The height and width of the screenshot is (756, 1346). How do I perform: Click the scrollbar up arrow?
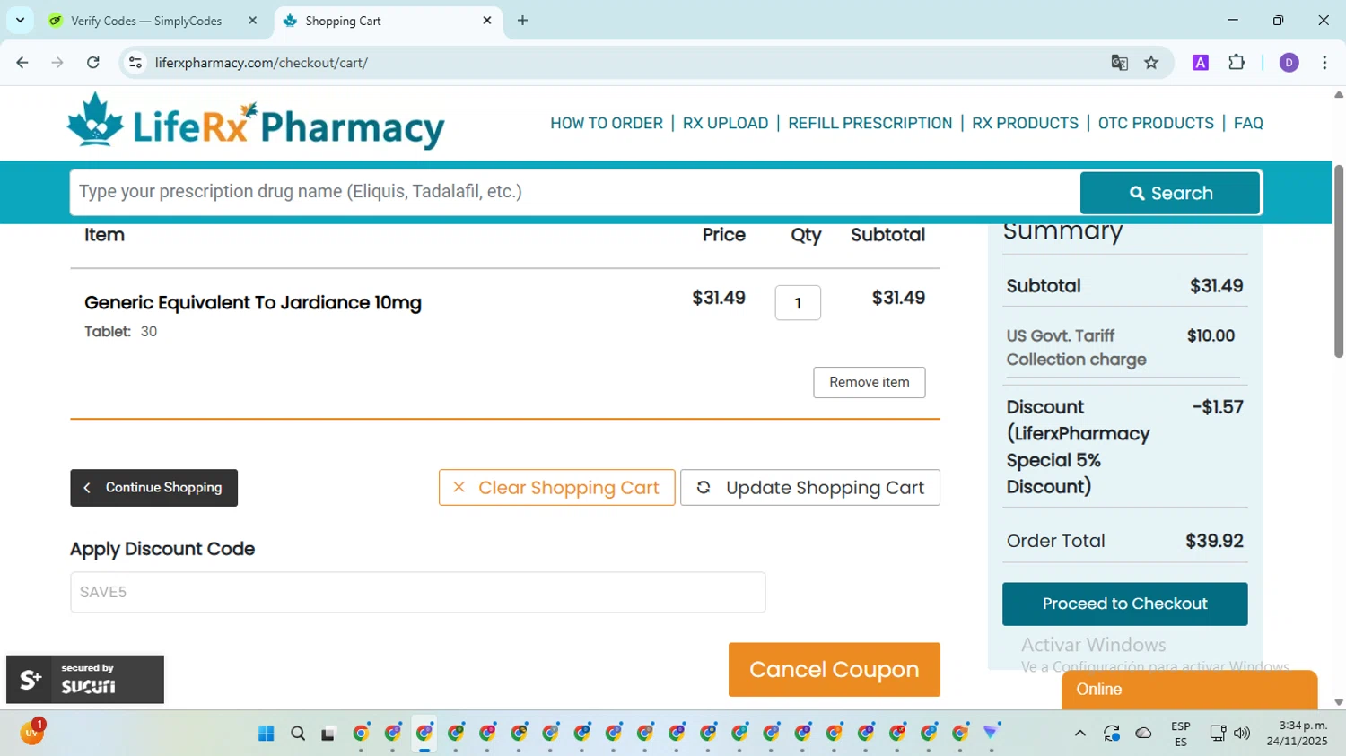tap(1338, 94)
